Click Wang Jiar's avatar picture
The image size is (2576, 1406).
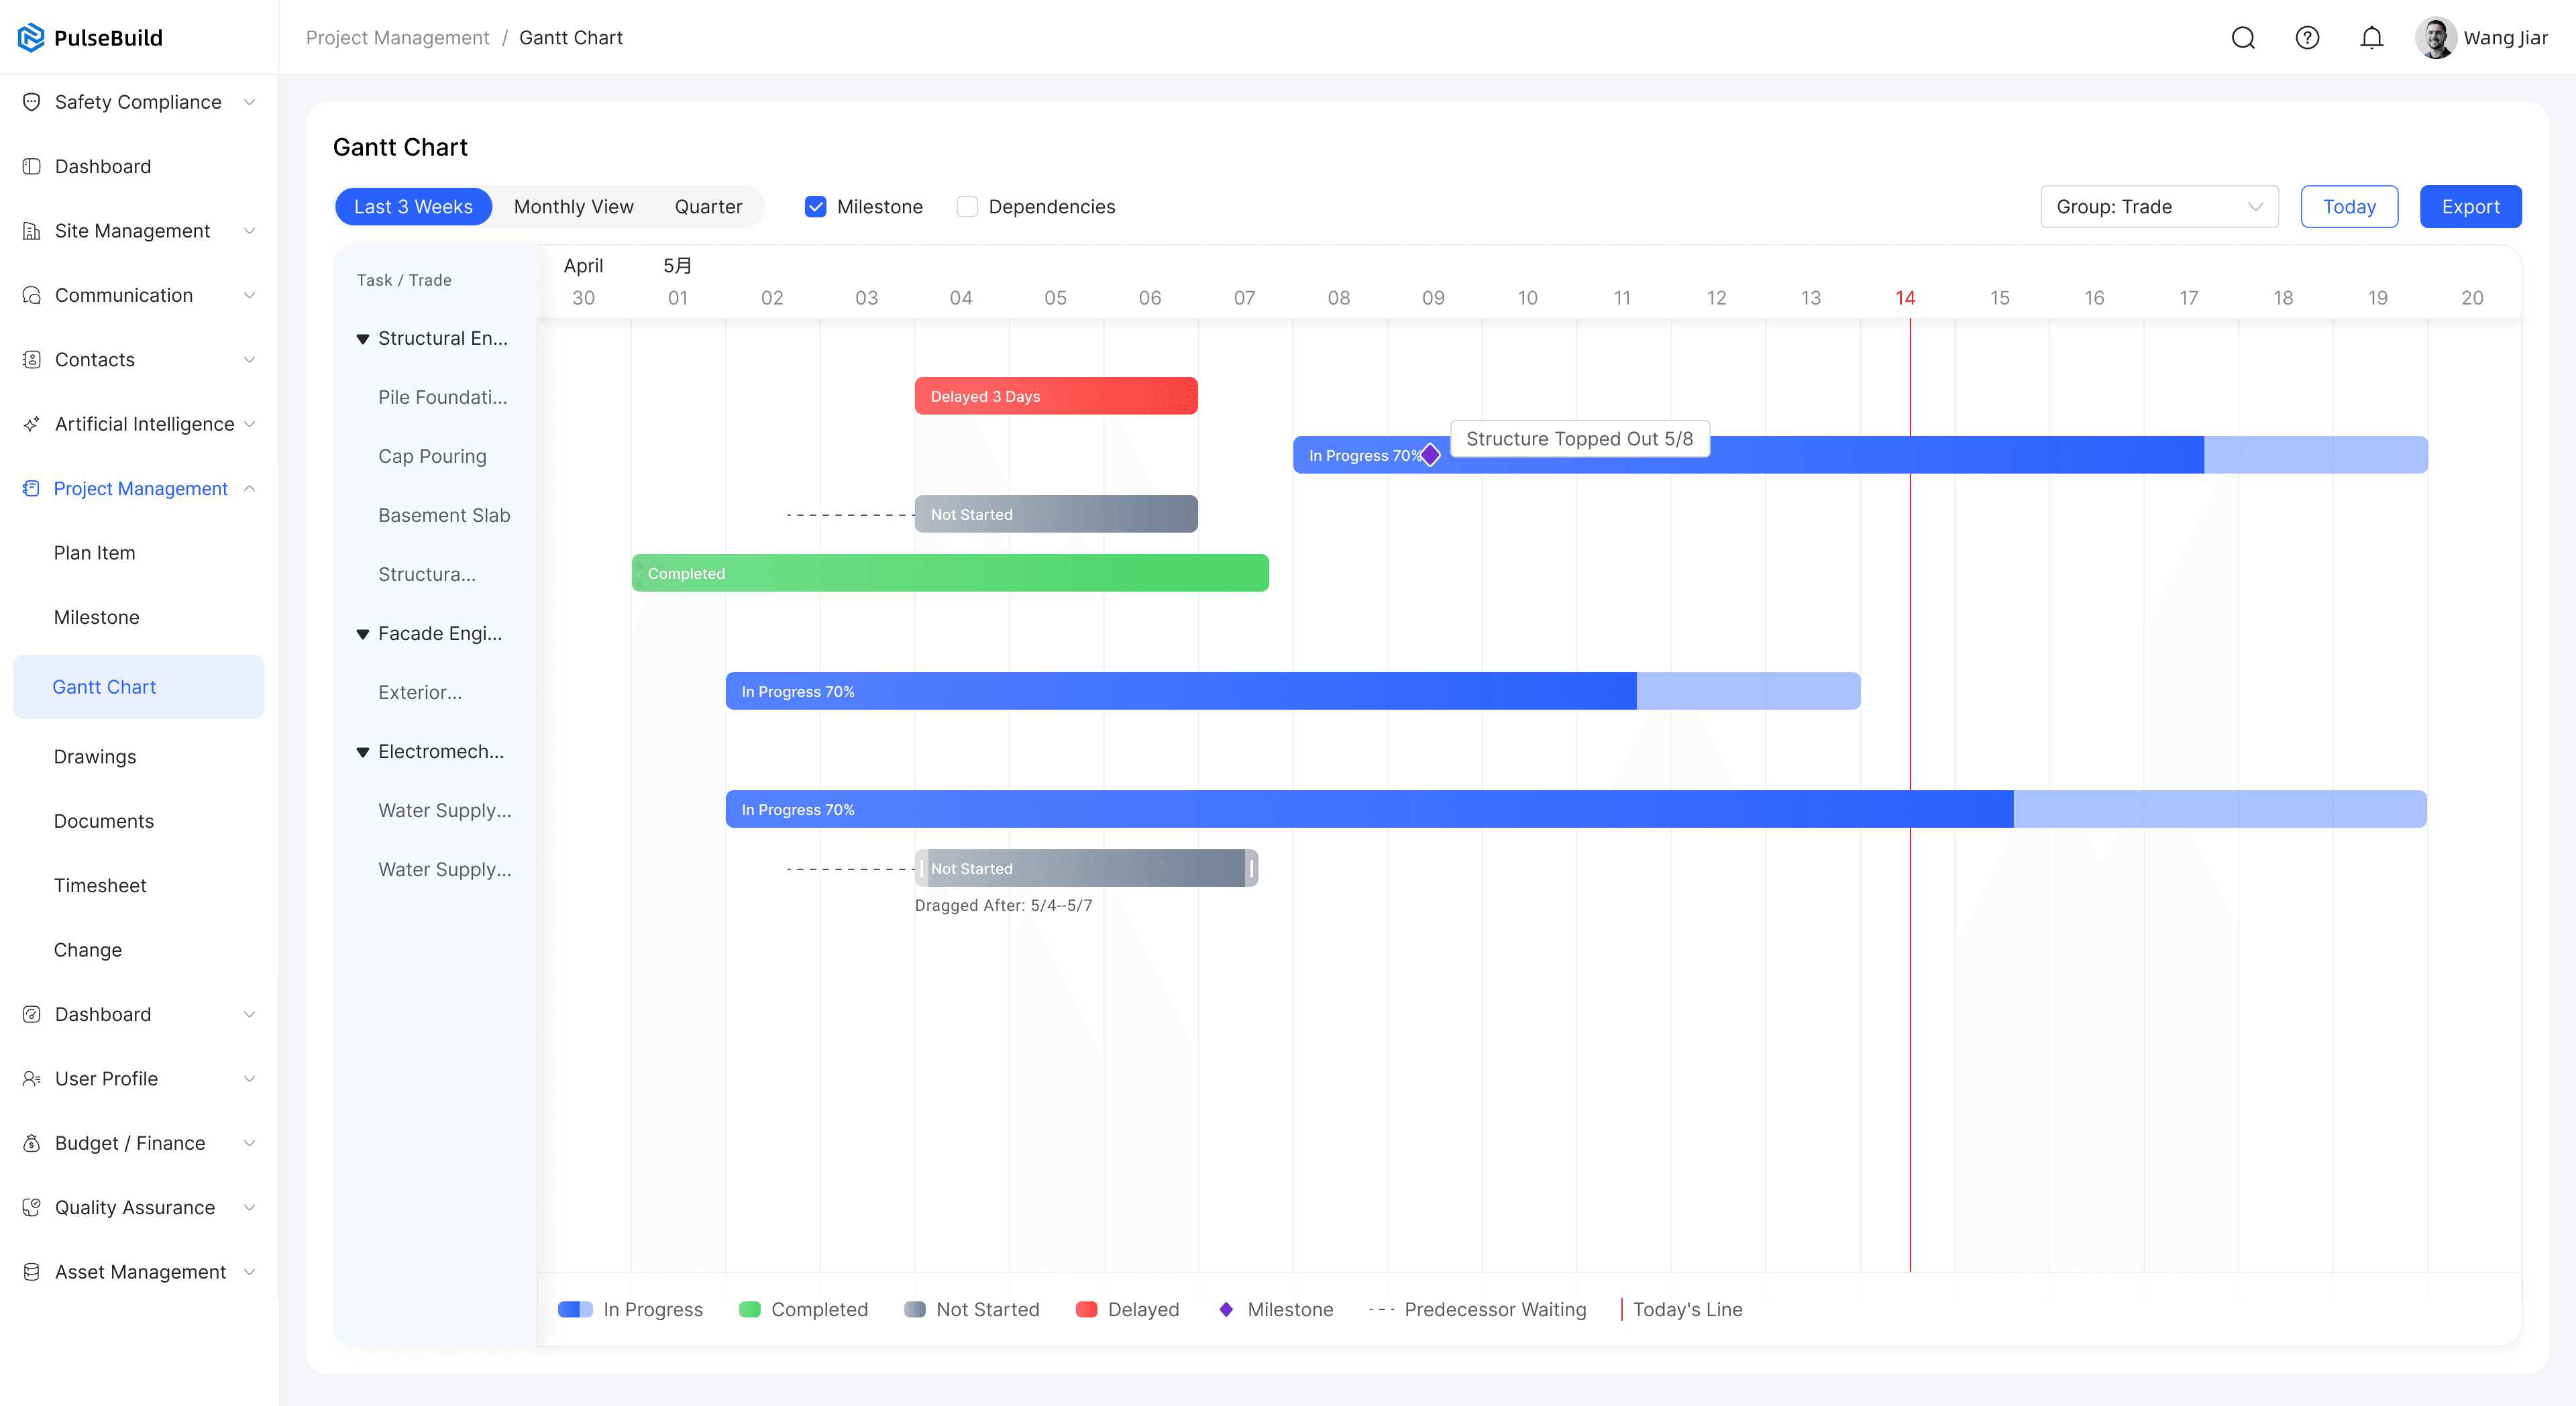pyautogui.click(x=2435, y=38)
